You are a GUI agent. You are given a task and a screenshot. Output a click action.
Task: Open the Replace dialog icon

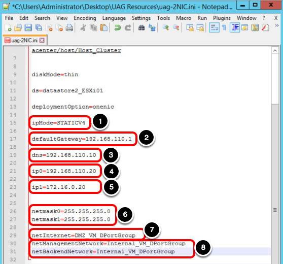(152, 28)
